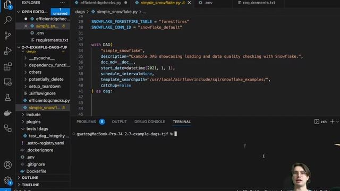340x191 pixels.
Task: Open the Docker view
Action: click(7, 113)
